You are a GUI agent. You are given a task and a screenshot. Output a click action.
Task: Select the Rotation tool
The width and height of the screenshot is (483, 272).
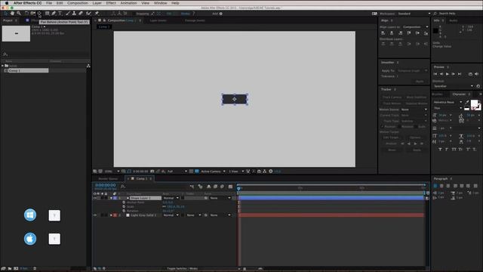coord(26,14)
